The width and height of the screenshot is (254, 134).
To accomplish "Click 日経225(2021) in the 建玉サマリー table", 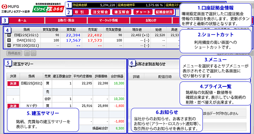I will [31, 84].
